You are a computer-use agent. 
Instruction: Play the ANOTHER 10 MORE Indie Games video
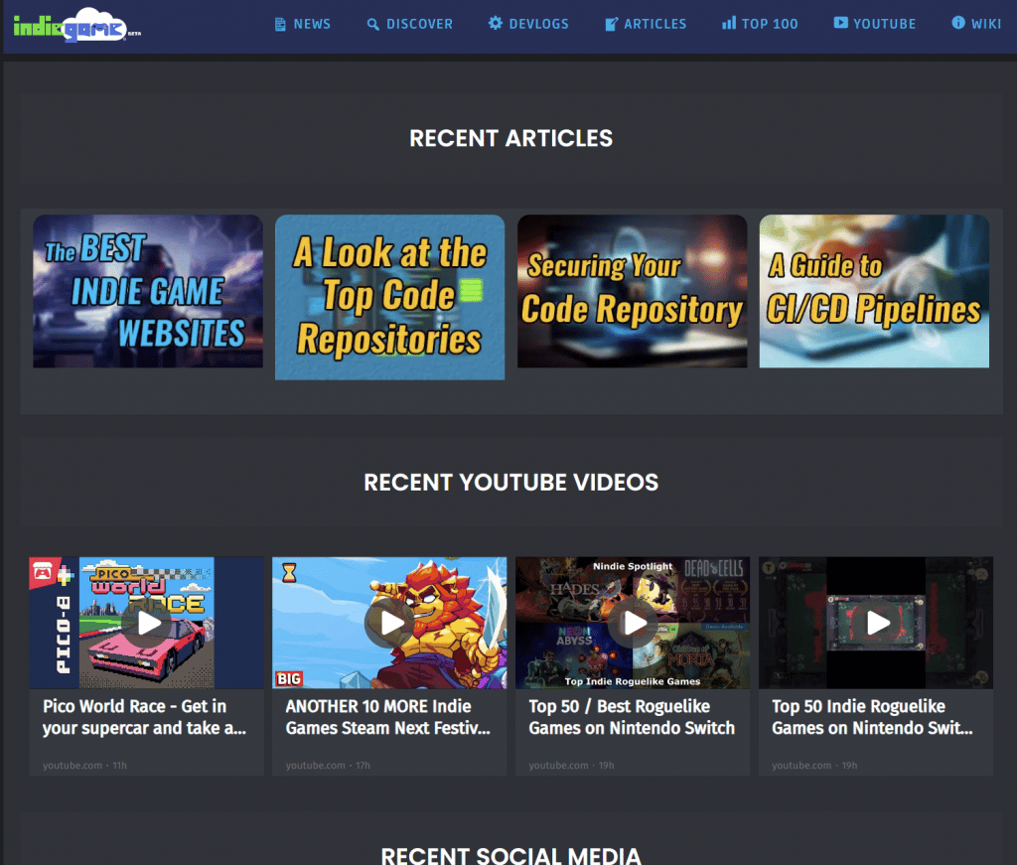(389, 623)
